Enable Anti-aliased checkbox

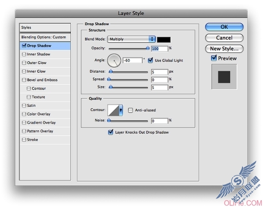click(130, 110)
